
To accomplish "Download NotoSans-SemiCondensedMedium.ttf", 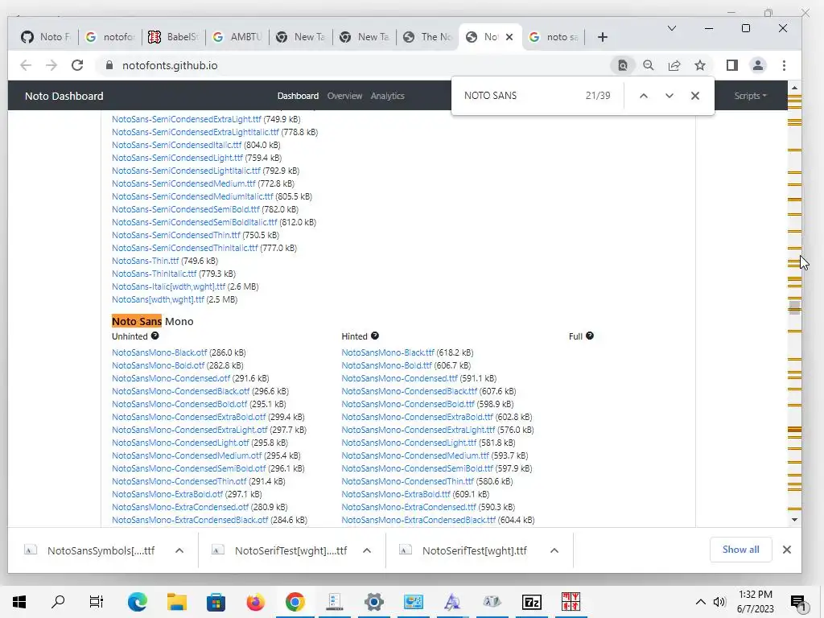I will click(183, 183).
